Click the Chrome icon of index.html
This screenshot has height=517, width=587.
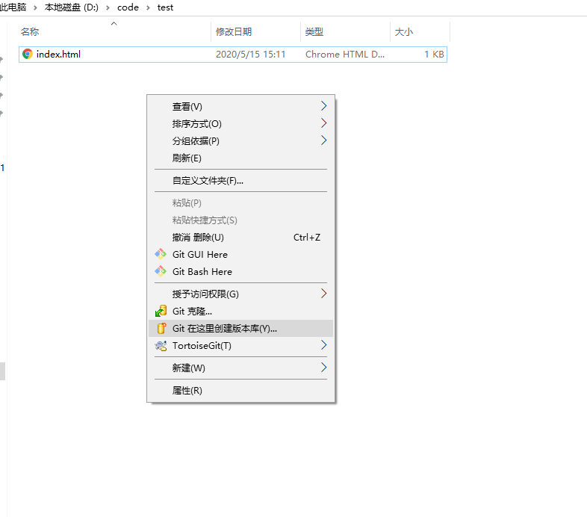tap(28, 54)
